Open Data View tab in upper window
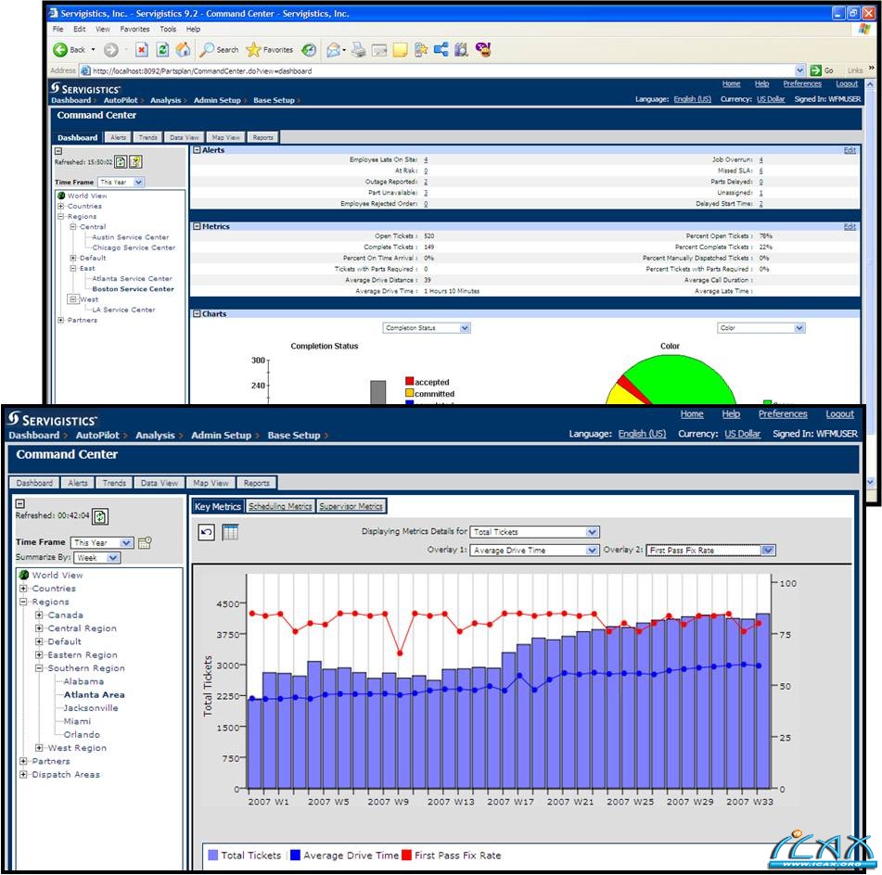This screenshot has width=882, height=875. click(185, 137)
